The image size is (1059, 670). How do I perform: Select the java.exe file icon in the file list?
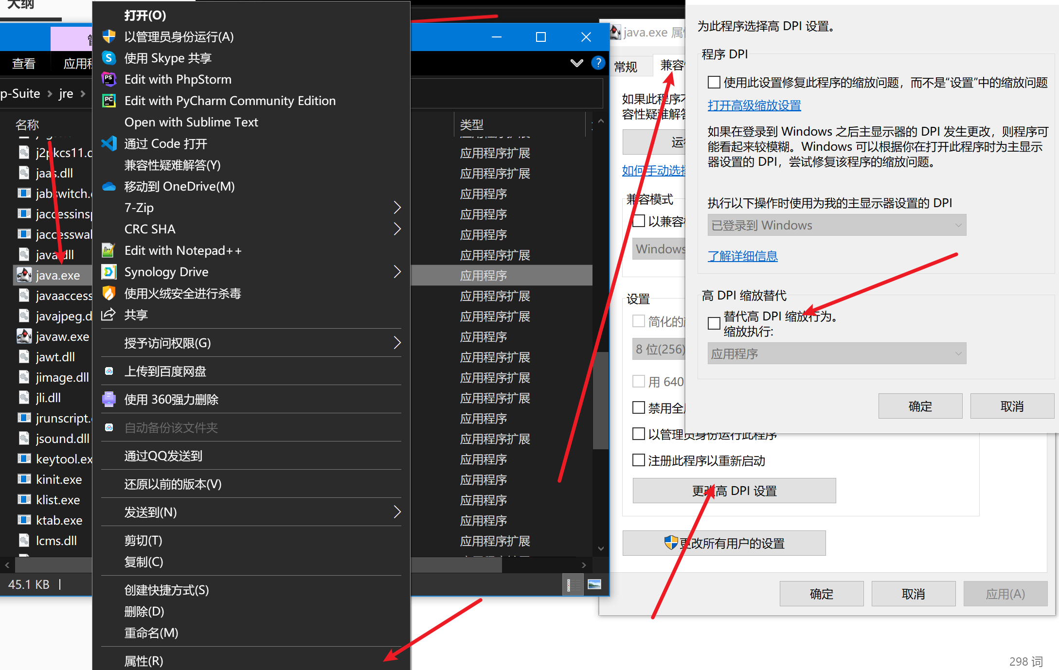tap(24, 275)
